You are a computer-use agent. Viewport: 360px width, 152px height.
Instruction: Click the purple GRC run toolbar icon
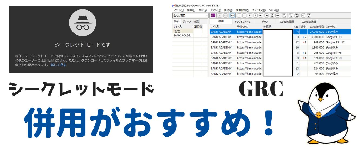(x=213, y=15)
